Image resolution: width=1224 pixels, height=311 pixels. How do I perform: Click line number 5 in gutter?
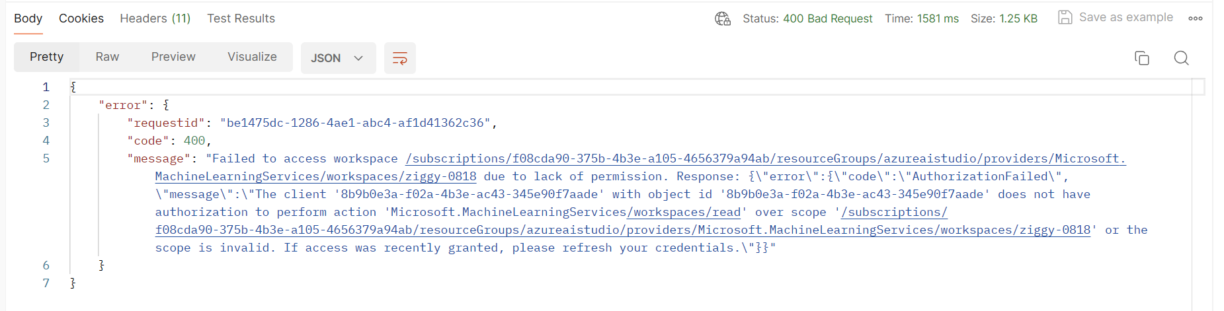46,158
